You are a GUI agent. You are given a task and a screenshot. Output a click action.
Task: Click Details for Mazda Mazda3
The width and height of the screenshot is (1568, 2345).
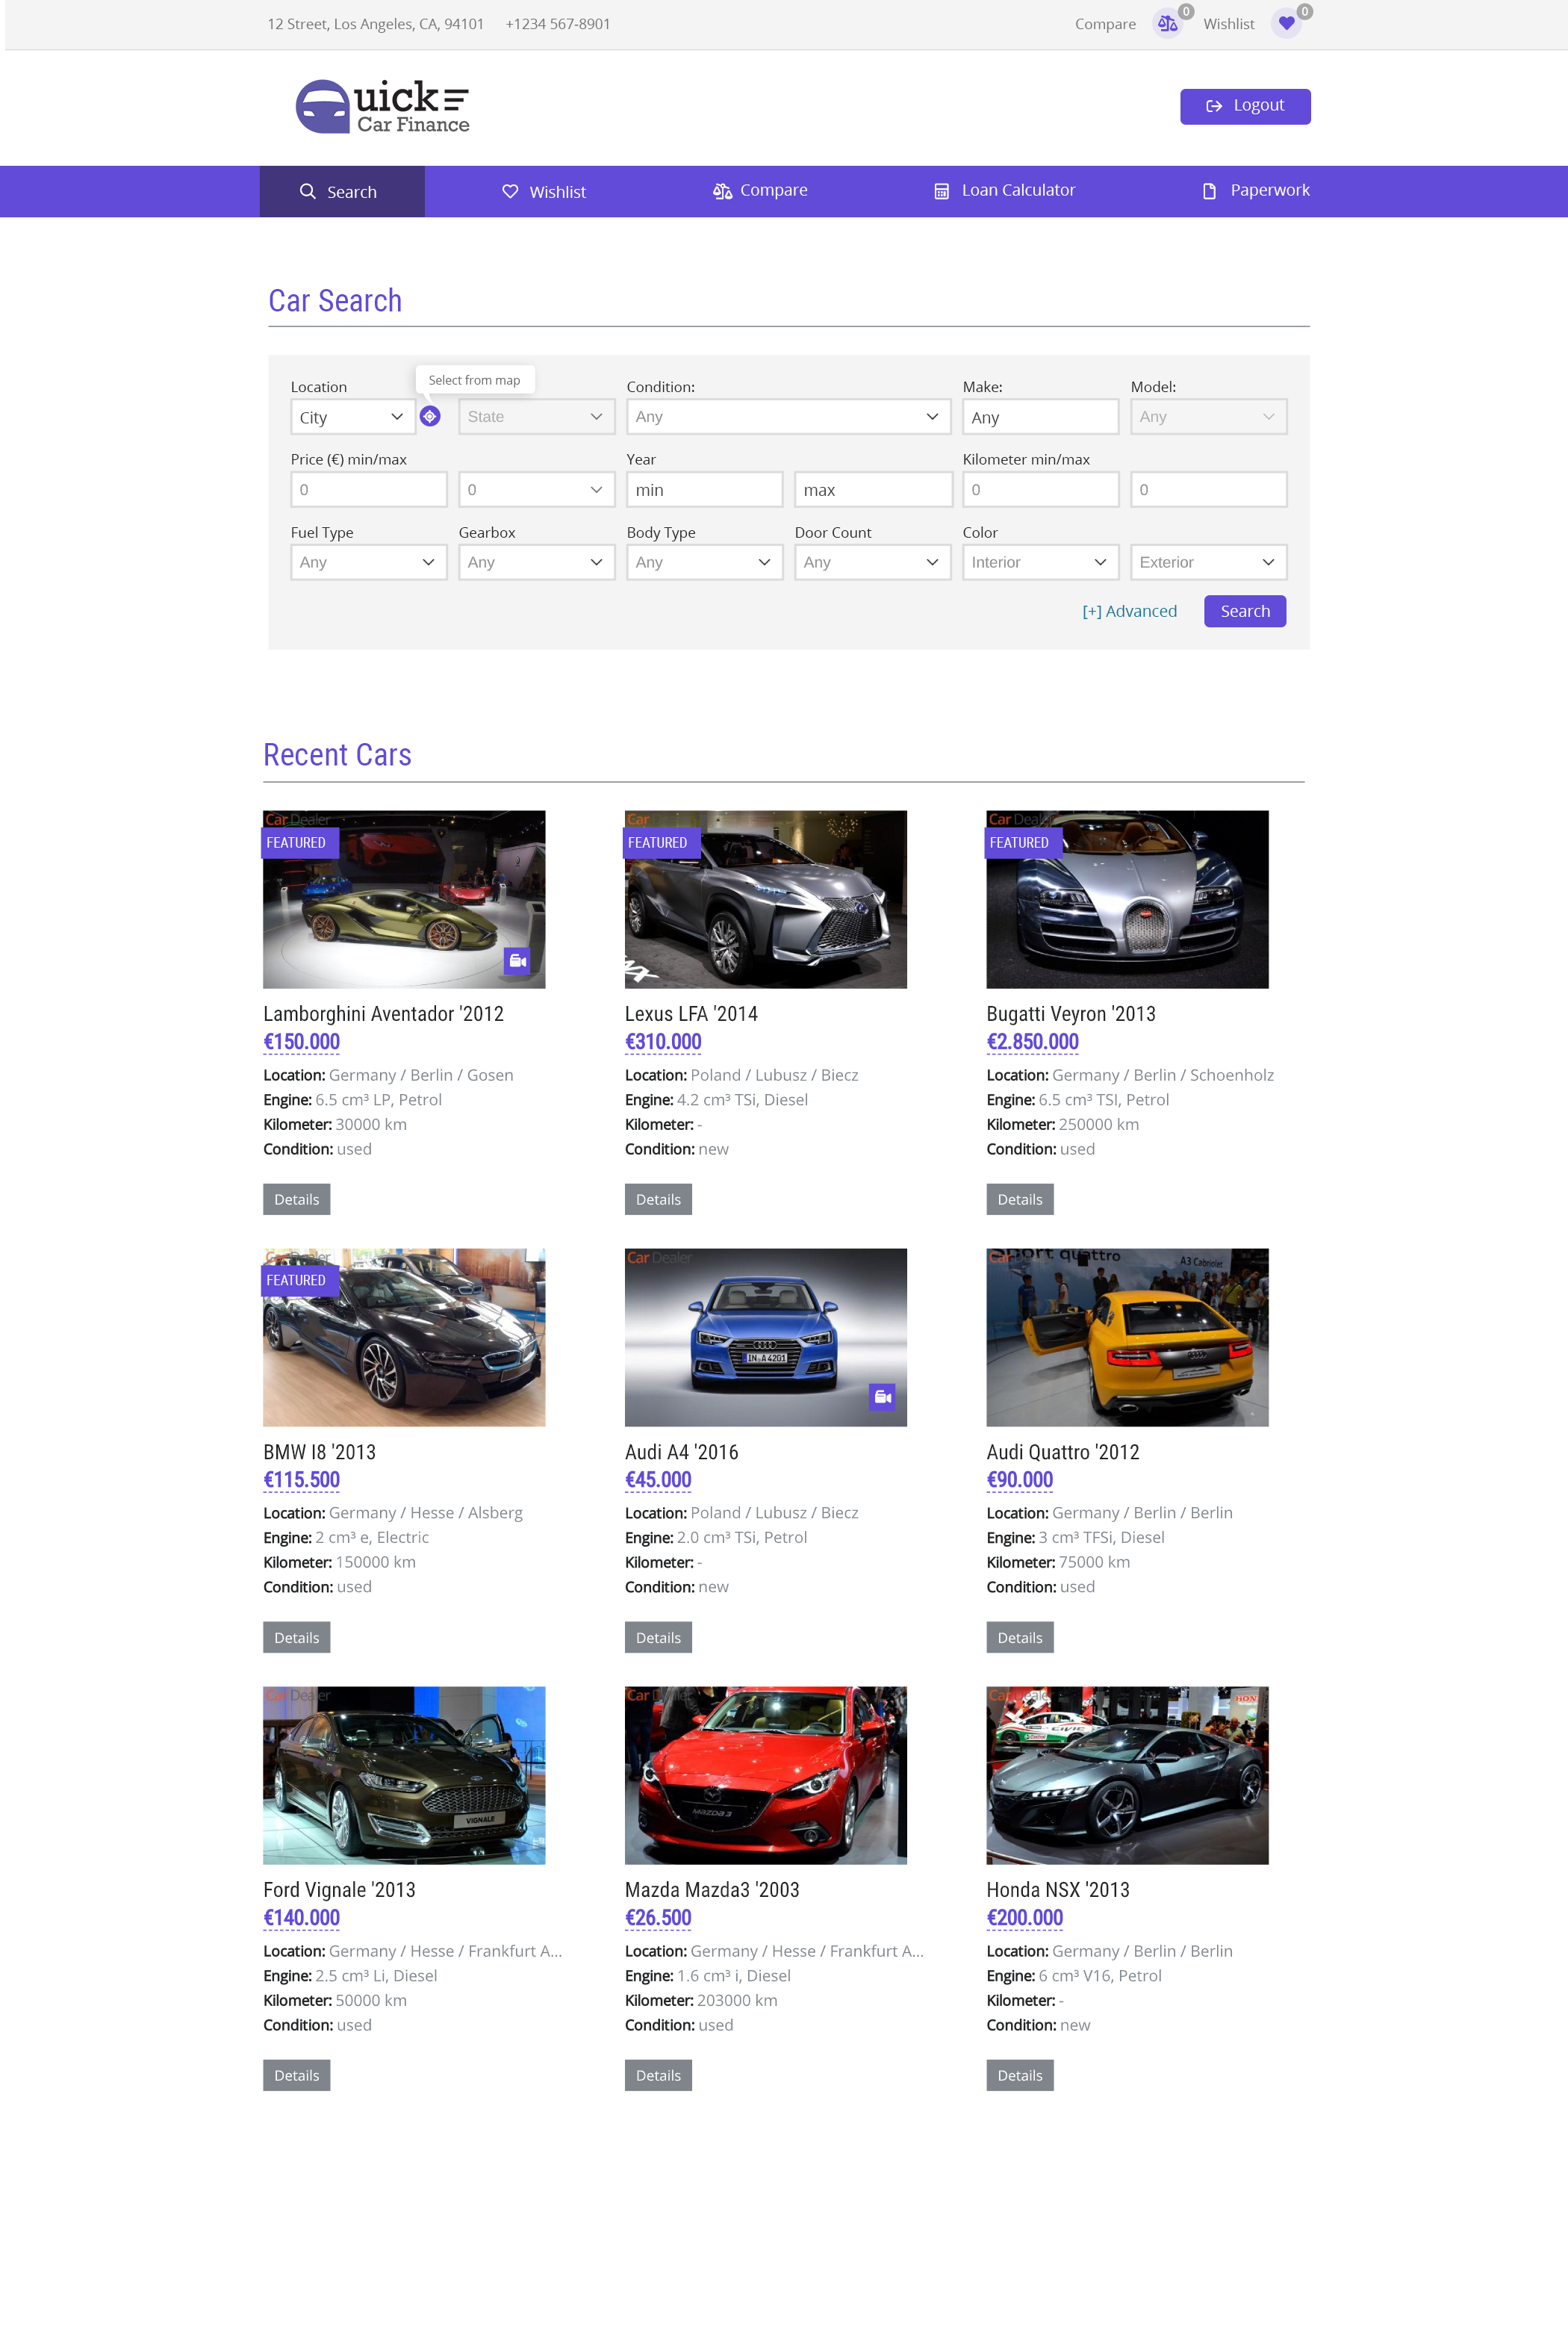[x=658, y=2075]
